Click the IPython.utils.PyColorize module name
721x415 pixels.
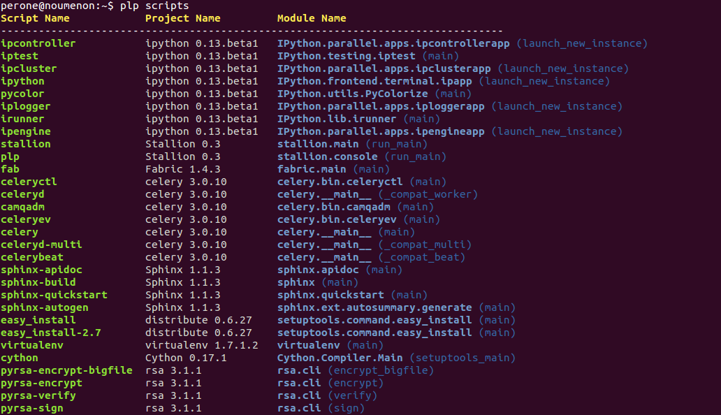click(352, 94)
